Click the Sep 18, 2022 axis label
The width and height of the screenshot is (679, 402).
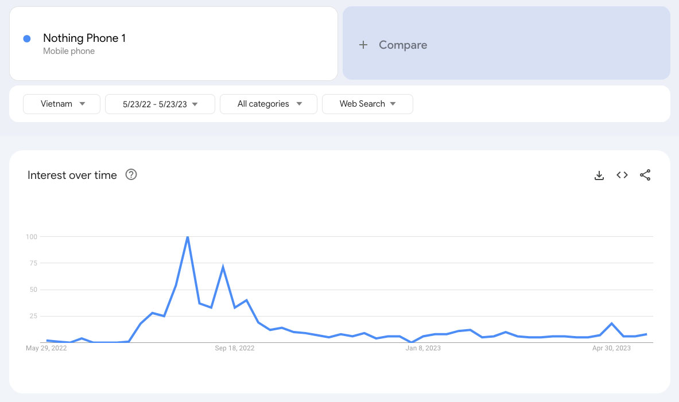coord(235,348)
